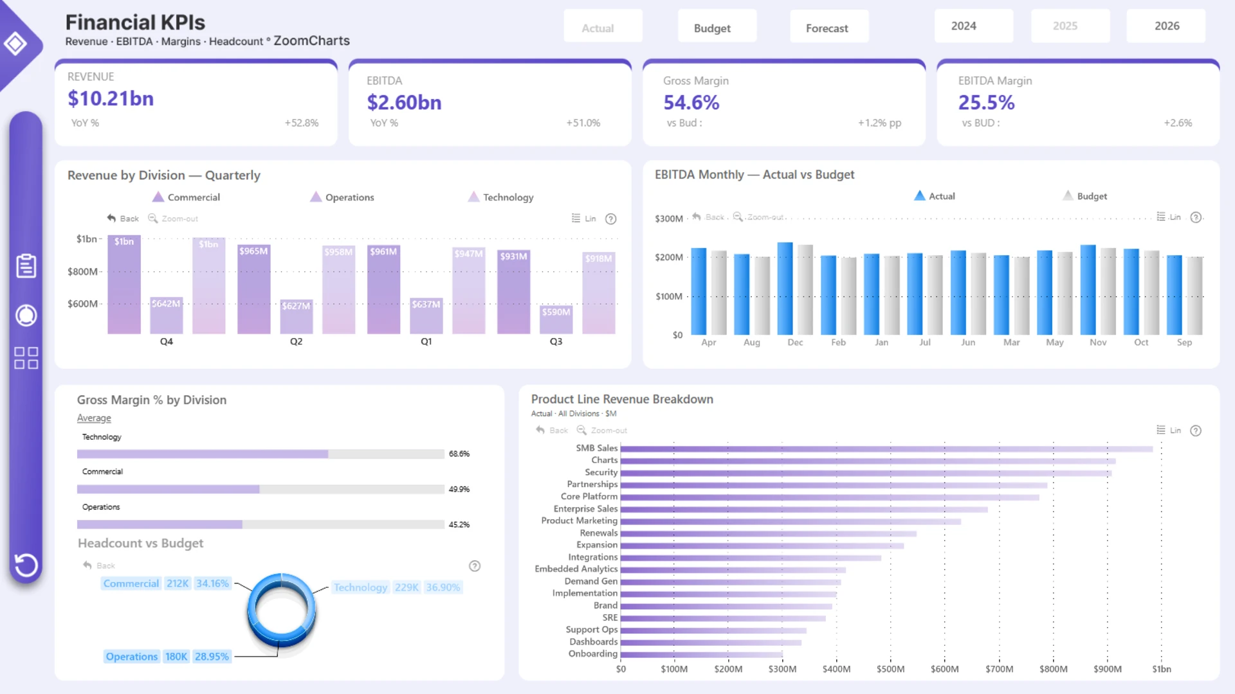Click help icon on Revenue by Division chart

pos(610,219)
